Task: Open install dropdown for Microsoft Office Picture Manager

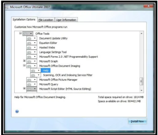Action: pyautogui.click(x=32, y=80)
